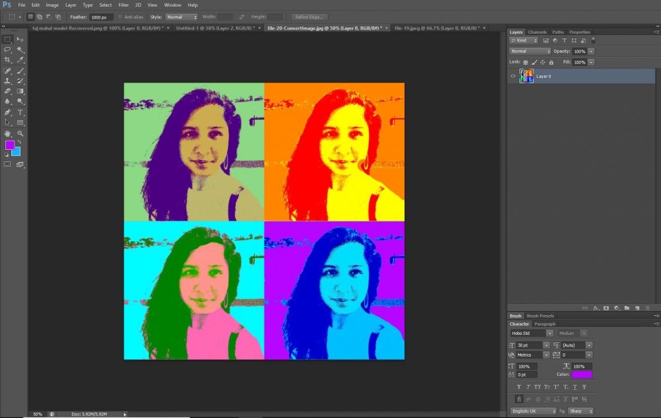Open the layer blend mode Normal dropdown
Screen dimensions: 661x418
530,51
